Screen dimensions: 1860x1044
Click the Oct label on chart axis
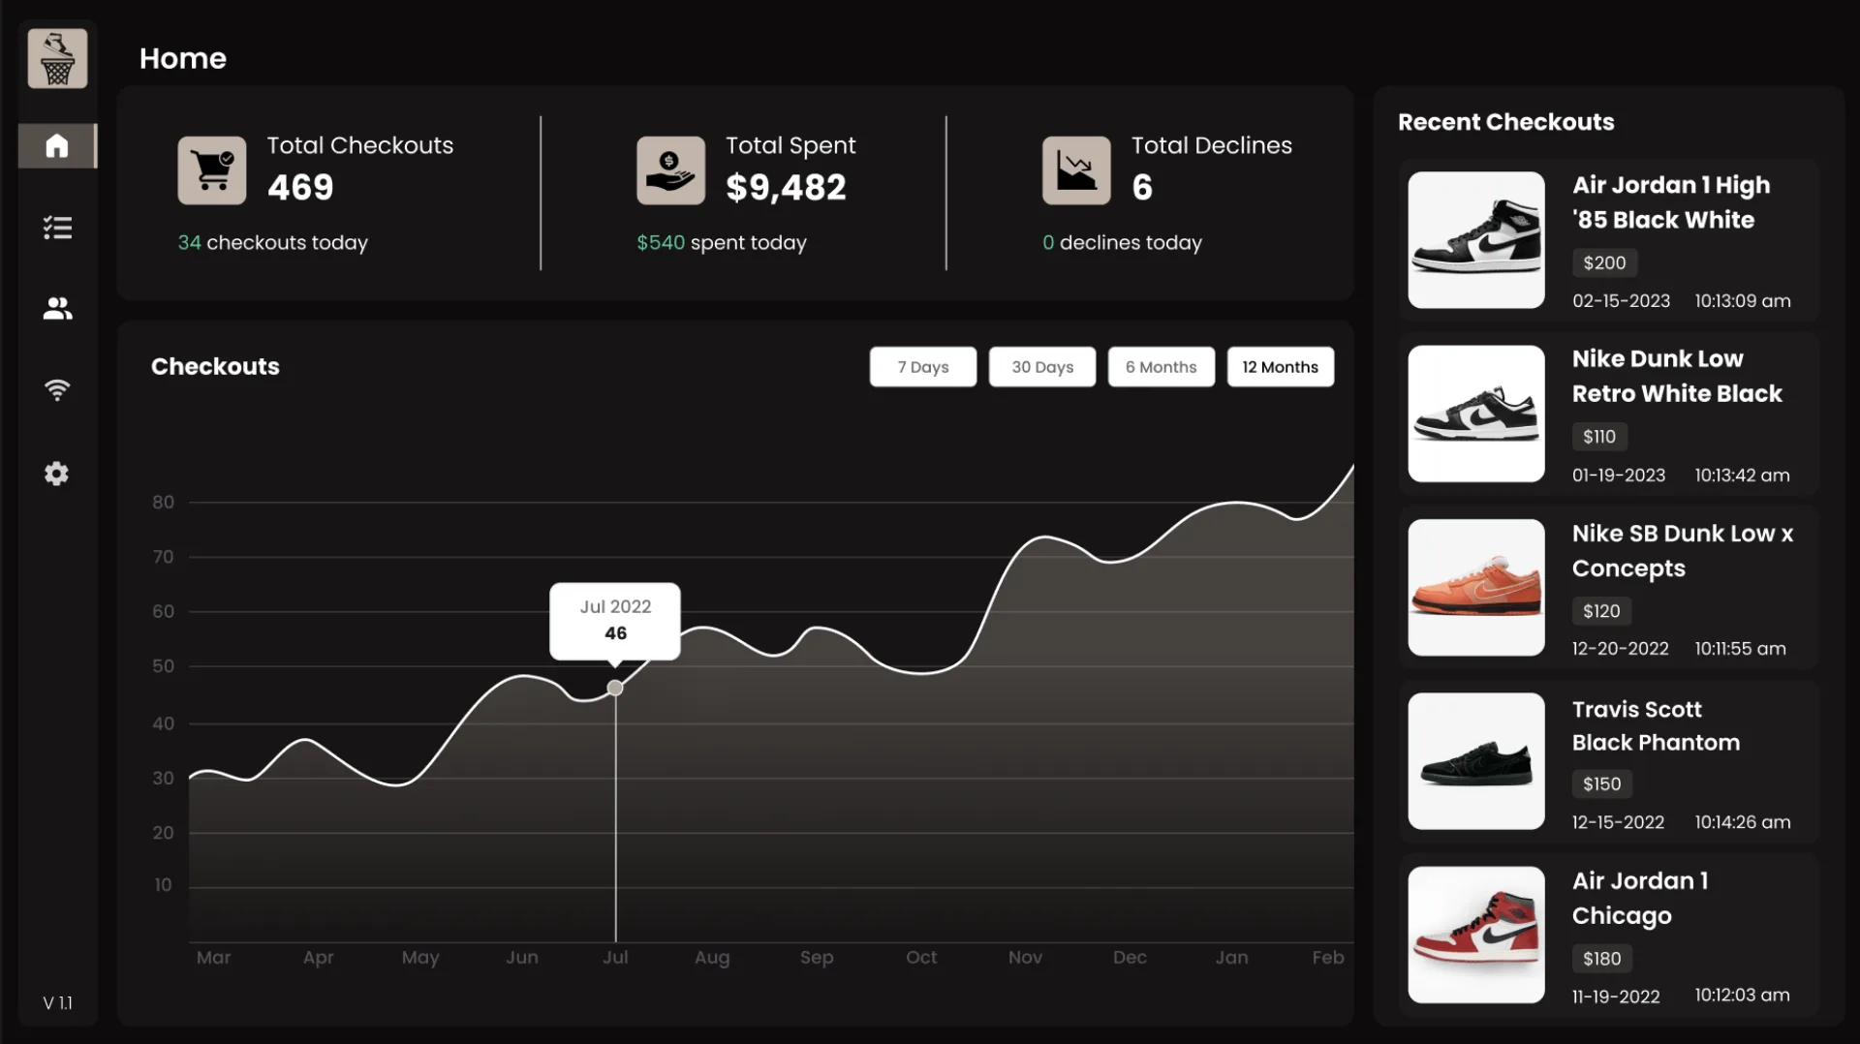(921, 958)
